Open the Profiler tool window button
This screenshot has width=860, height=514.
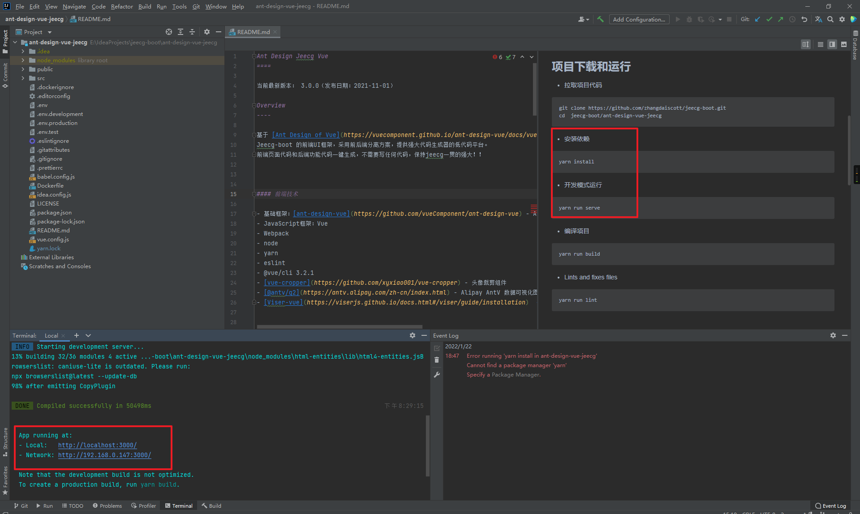coord(143,505)
